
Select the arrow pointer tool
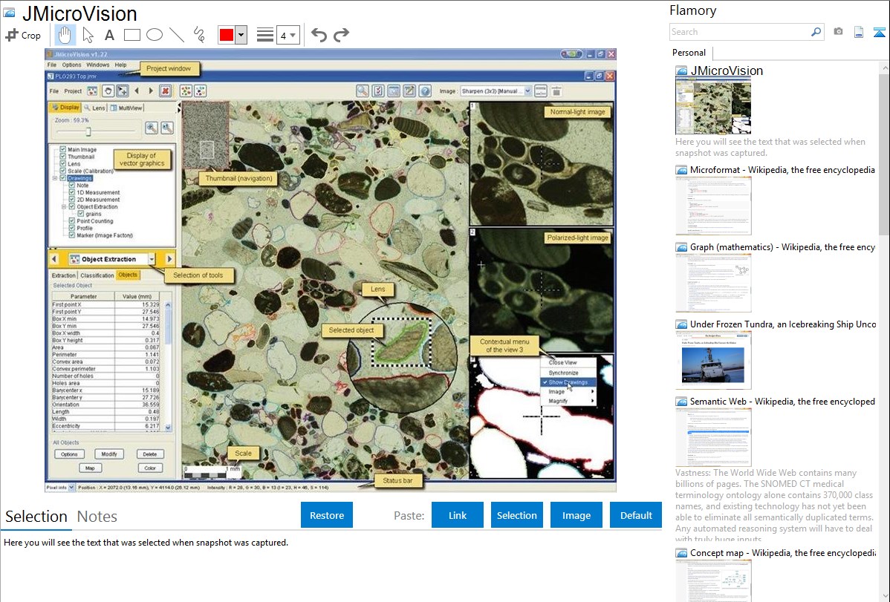(88, 35)
